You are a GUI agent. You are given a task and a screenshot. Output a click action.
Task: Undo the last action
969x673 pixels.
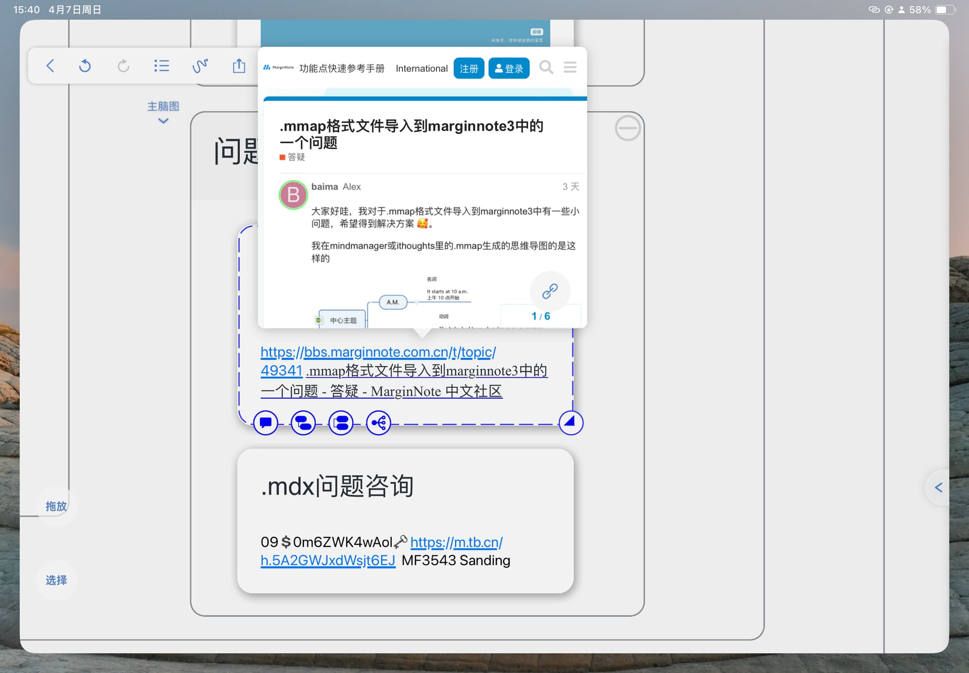(x=85, y=66)
